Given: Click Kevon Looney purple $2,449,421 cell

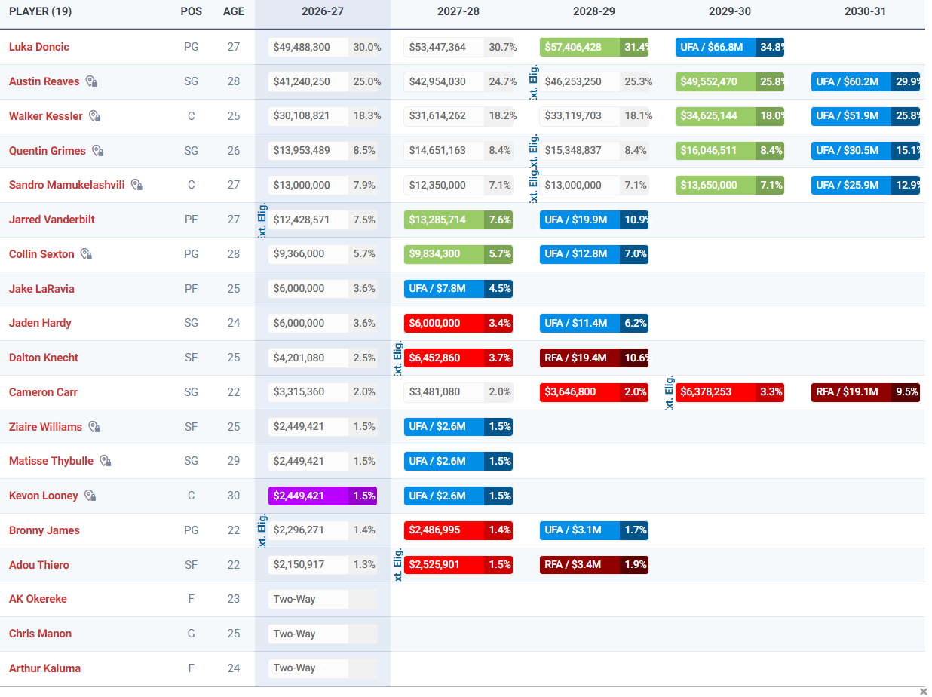Looking at the screenshot, I should 323,496.
